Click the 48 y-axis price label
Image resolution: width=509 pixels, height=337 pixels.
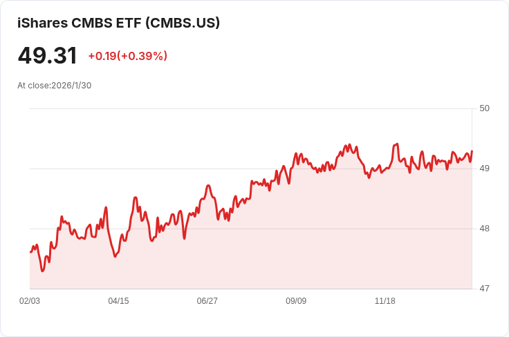[x=484, y=229]
